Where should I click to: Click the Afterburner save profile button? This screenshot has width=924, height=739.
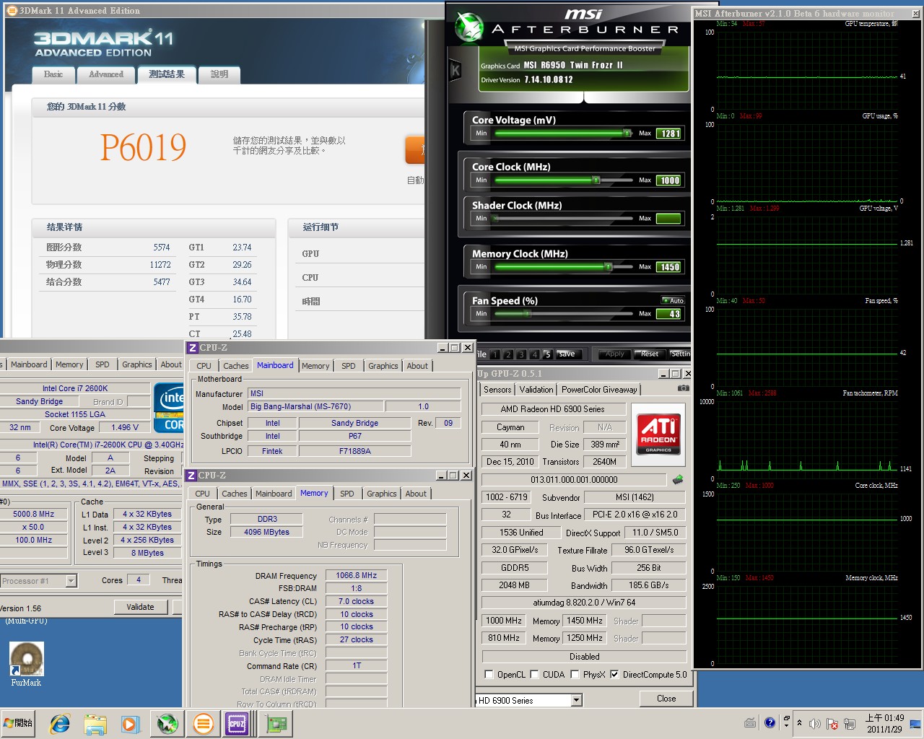567,354
